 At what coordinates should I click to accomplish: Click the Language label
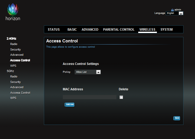point(160,13)
